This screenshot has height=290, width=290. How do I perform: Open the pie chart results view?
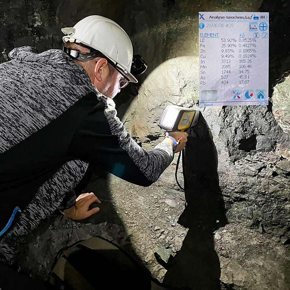pos(249,95)
